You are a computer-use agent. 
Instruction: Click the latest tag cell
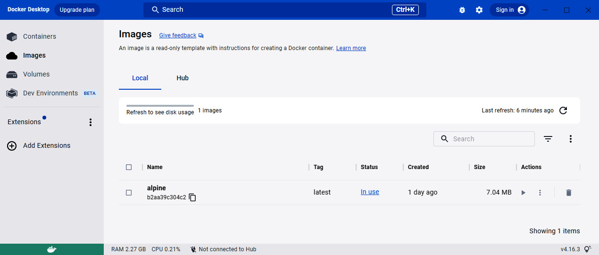pos(322,192)
